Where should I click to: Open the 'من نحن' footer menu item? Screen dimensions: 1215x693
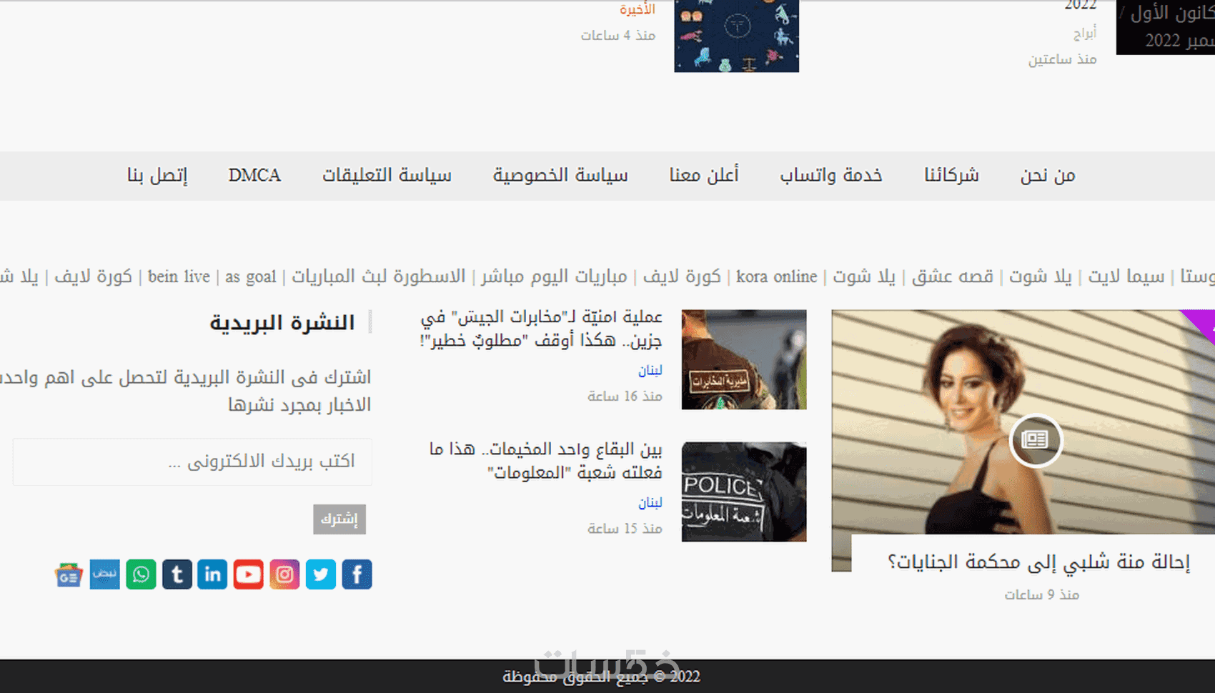click(x=1048, y=176)
